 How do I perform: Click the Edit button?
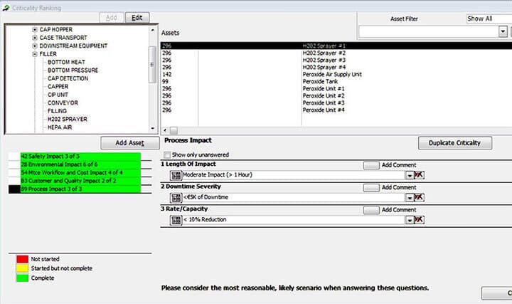pyautogui.click(x=137, y=18)
